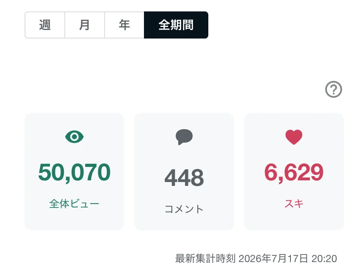Screen dimensions: 362x268
Task: Click the gray comment bubble icon
Action: pyautogui.click(x=184, y=137)
